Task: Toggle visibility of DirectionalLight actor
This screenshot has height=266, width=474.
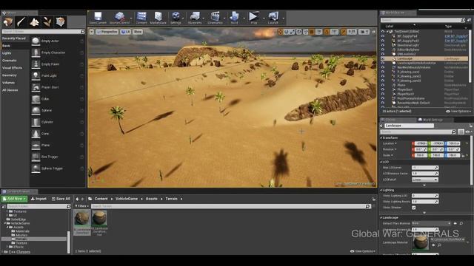Action: point(383,45)
